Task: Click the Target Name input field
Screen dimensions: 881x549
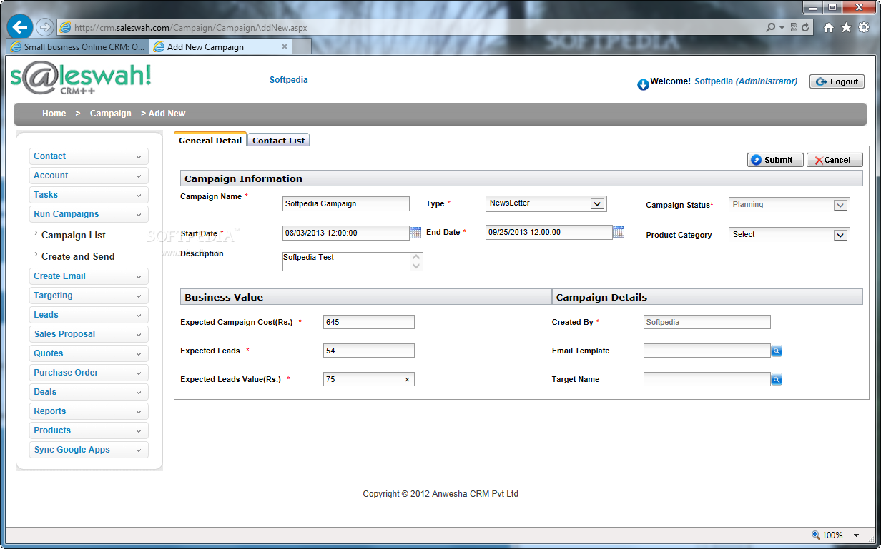Action: 707,379
